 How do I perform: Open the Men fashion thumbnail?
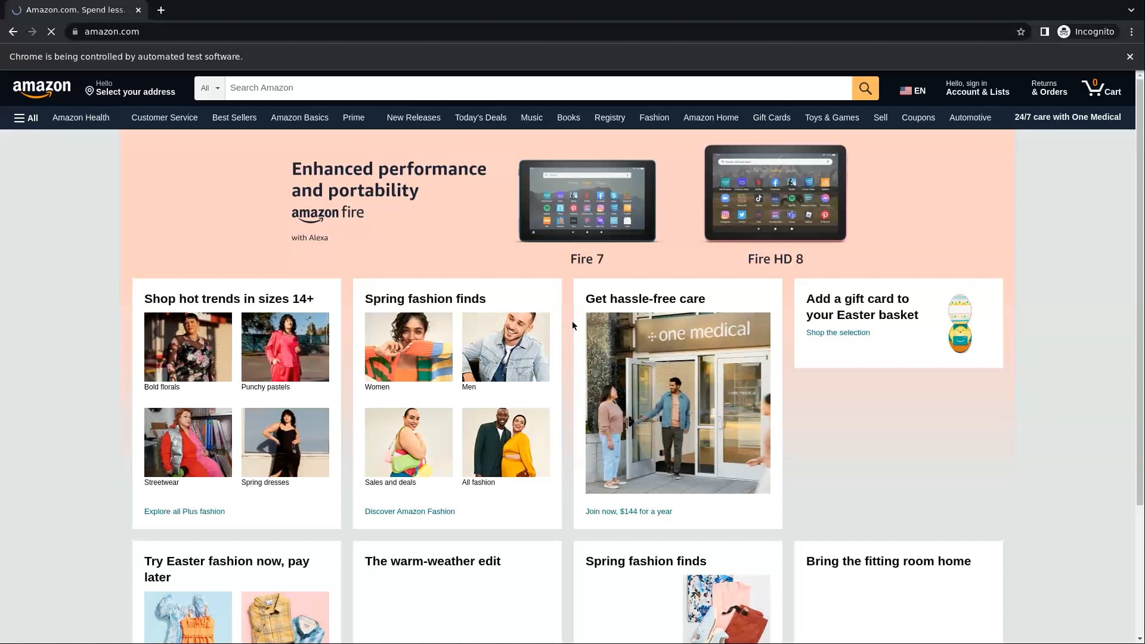pyautogui.click(x=506, y=347)
